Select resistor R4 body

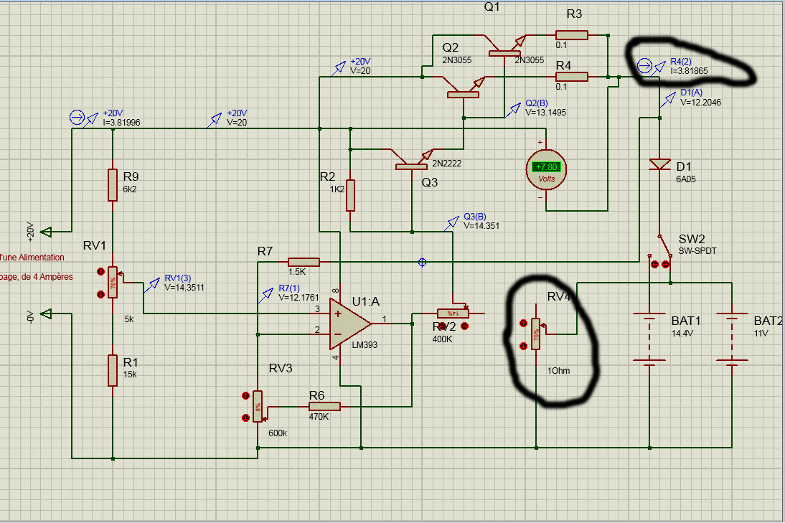coord(572,77)
